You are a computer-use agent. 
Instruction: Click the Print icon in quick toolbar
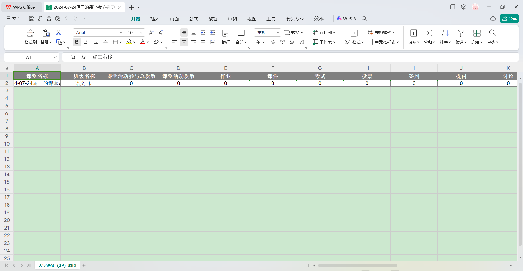(x=49, y=19)
